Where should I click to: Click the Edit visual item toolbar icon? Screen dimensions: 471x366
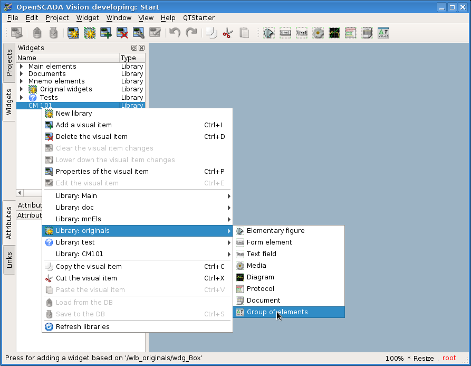tap(155, 33)
